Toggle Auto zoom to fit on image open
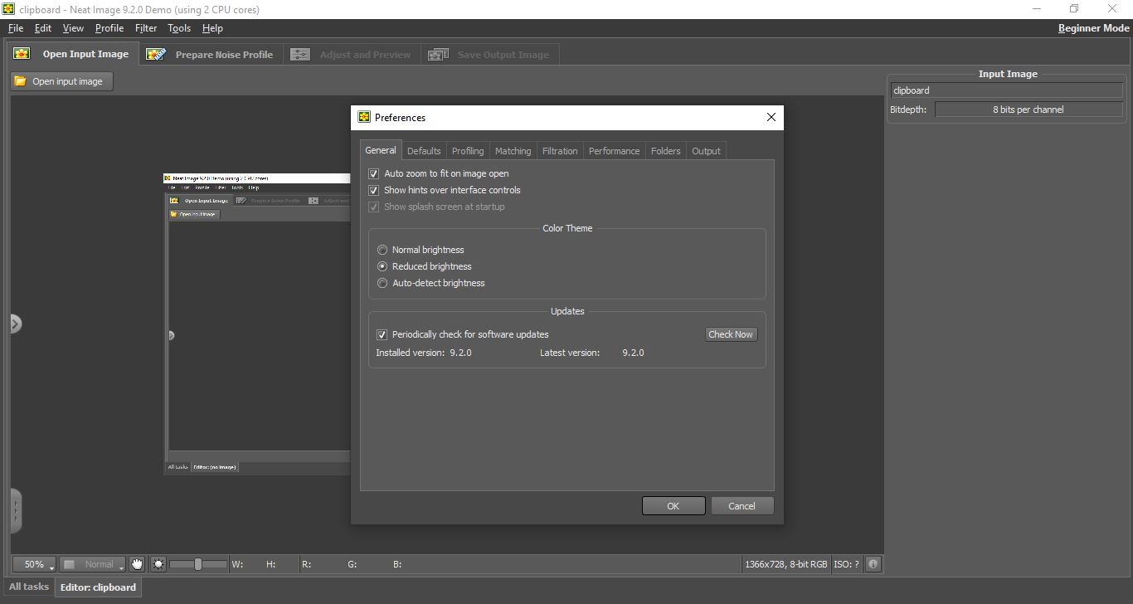Screen dimensions: 1133x604 point(373,173)
